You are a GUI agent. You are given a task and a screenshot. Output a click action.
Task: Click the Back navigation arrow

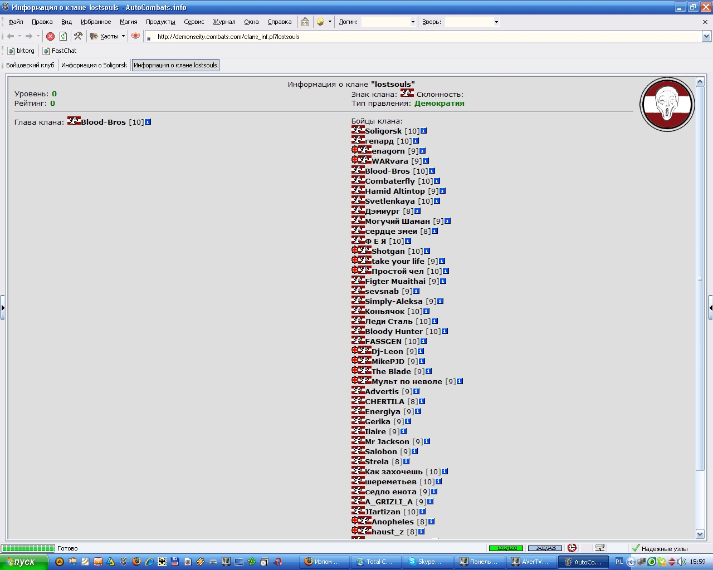(x=11, y=36)
